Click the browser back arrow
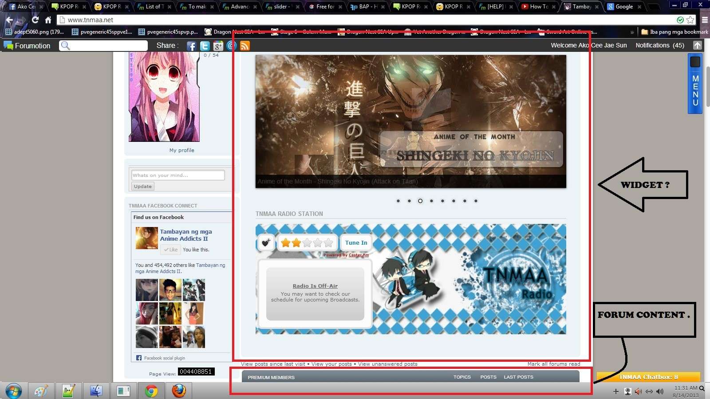The height and width of the screenshot is (399, 710). point(9,20)
